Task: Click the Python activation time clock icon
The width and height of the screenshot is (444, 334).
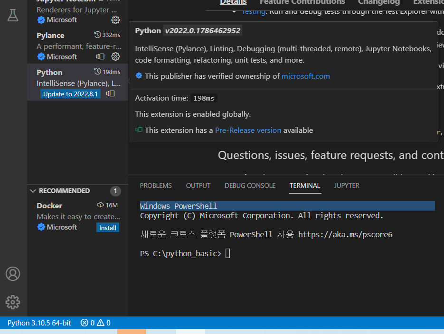Action: 97,72
